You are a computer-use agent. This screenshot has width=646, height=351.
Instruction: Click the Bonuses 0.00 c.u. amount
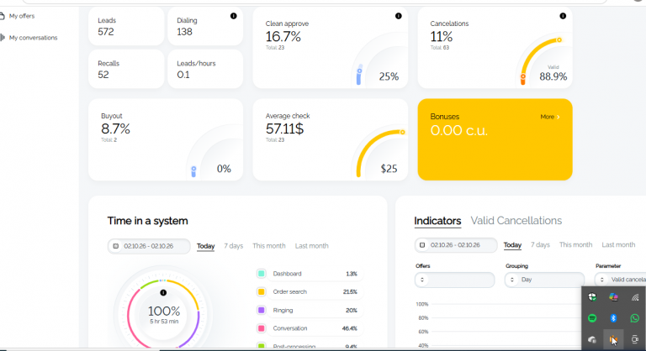[x=459, y=131]
